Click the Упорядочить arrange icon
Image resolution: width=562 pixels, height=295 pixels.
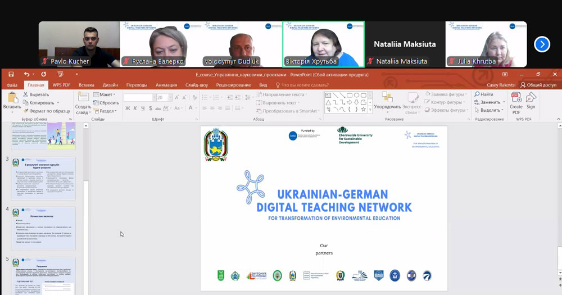pos(387,97)
